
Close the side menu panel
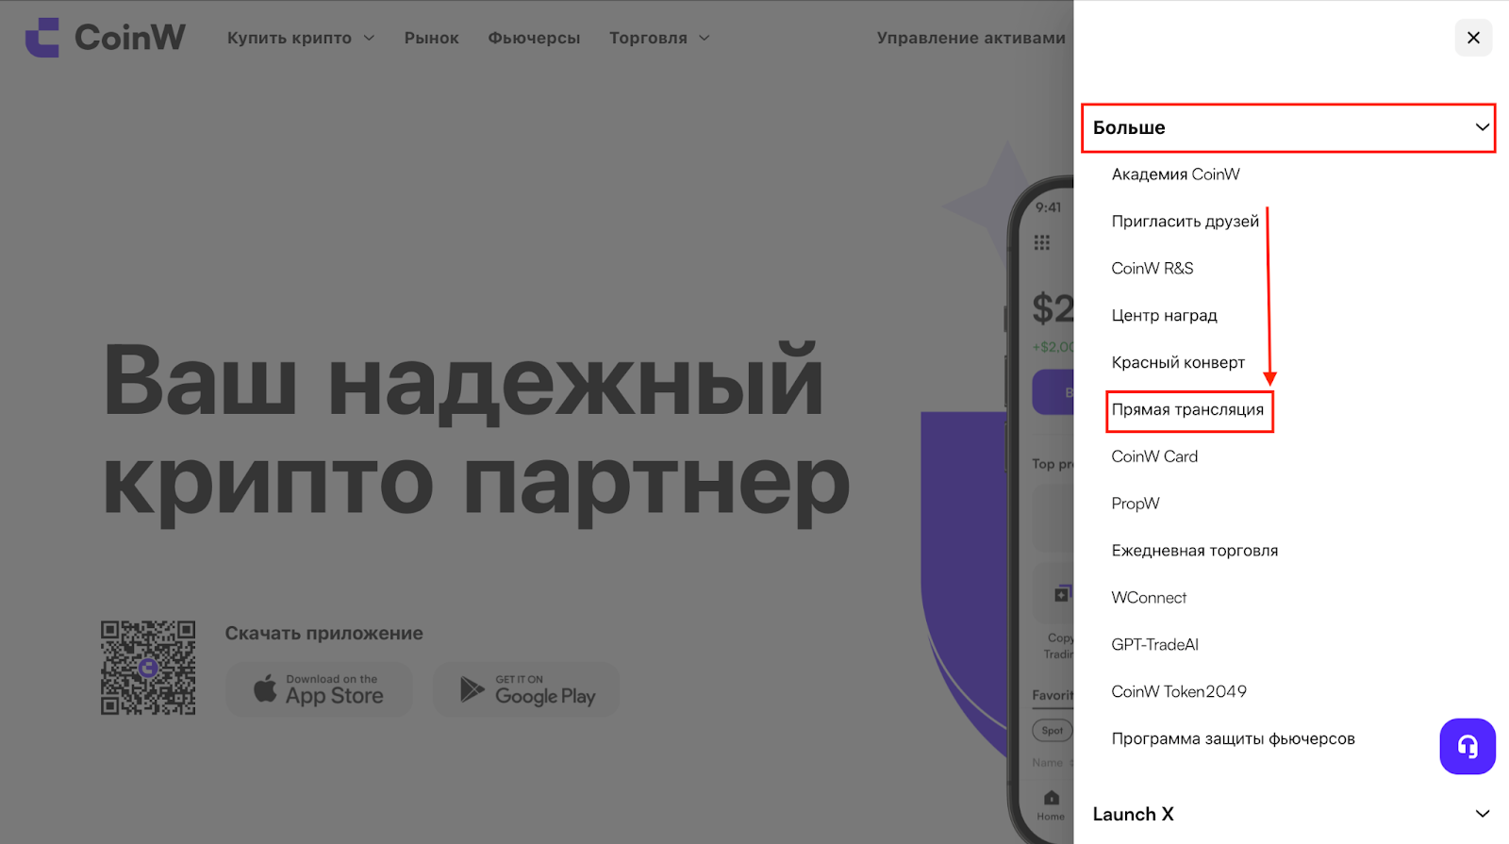click(x=1473, y=38)
